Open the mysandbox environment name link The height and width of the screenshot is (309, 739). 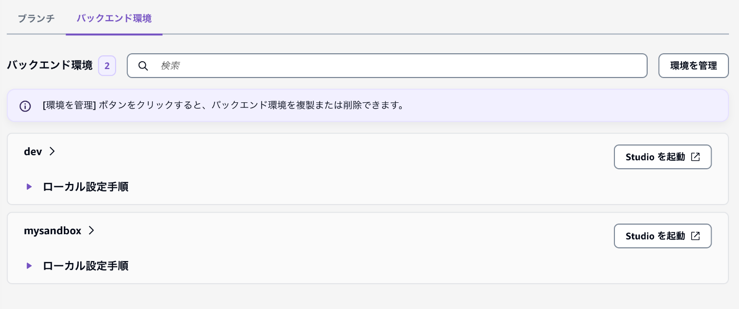coord(53,230)
